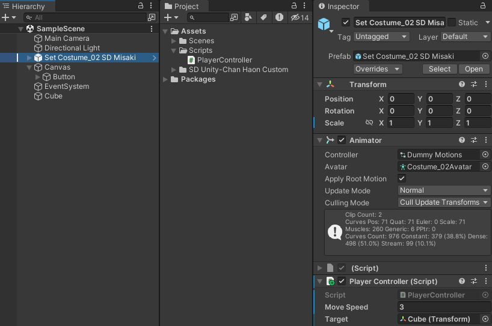This screenshot has width=492, height=326.
Task: Select PlayerController script asset
Action: (x=220, y=60)
